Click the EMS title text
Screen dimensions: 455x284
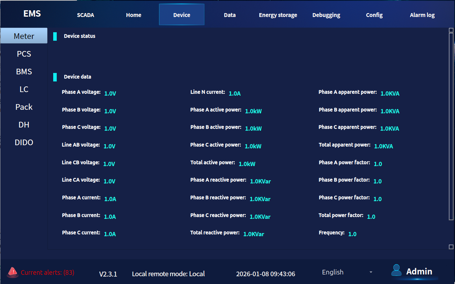(x=32, y=14)
